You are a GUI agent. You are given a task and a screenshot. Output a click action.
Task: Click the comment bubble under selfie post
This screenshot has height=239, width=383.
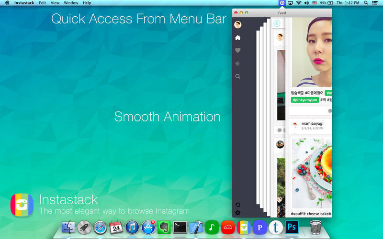click(x=330, y=111)
